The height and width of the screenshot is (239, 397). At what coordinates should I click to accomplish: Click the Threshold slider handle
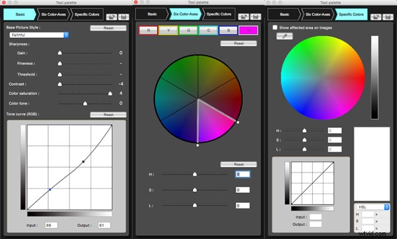60,74
